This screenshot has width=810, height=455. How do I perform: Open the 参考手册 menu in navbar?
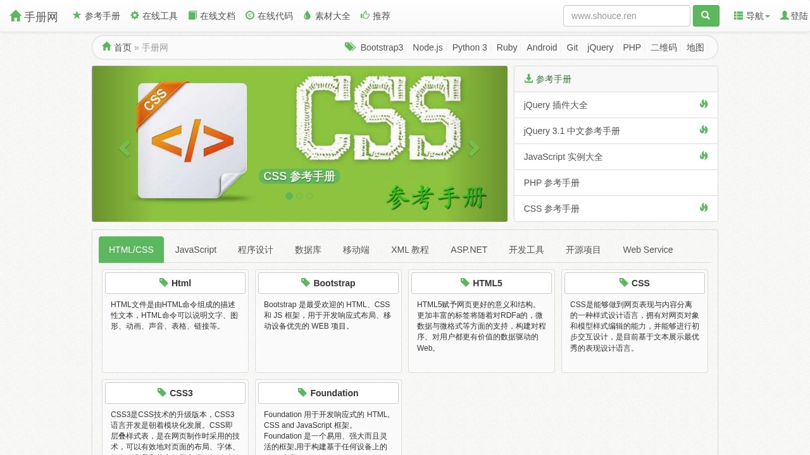pos(96,16)
